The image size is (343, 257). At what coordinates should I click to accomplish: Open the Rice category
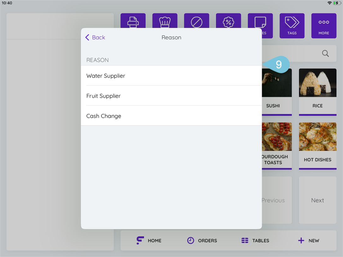coord(318,92)
